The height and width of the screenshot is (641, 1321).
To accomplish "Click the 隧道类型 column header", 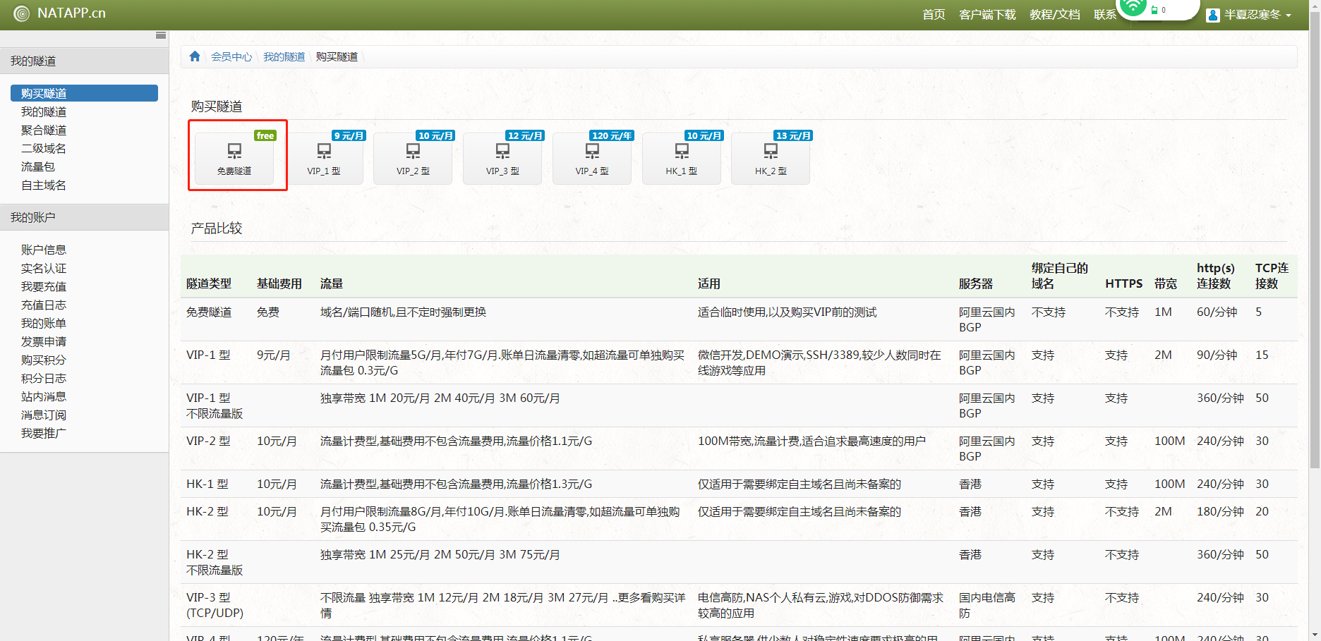I will pyautogui.click(x=209, y=283).
